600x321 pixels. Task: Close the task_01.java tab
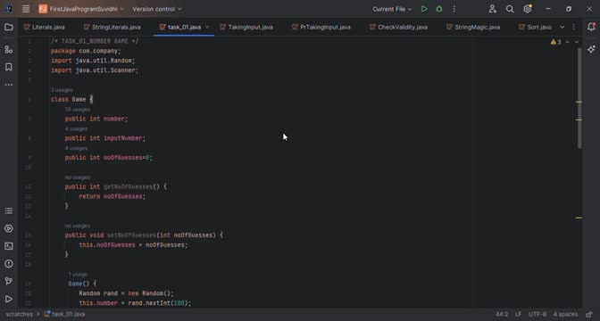point(207,27)
